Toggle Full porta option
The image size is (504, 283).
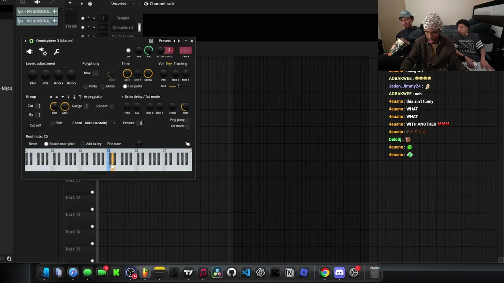(x=125, y=86)
